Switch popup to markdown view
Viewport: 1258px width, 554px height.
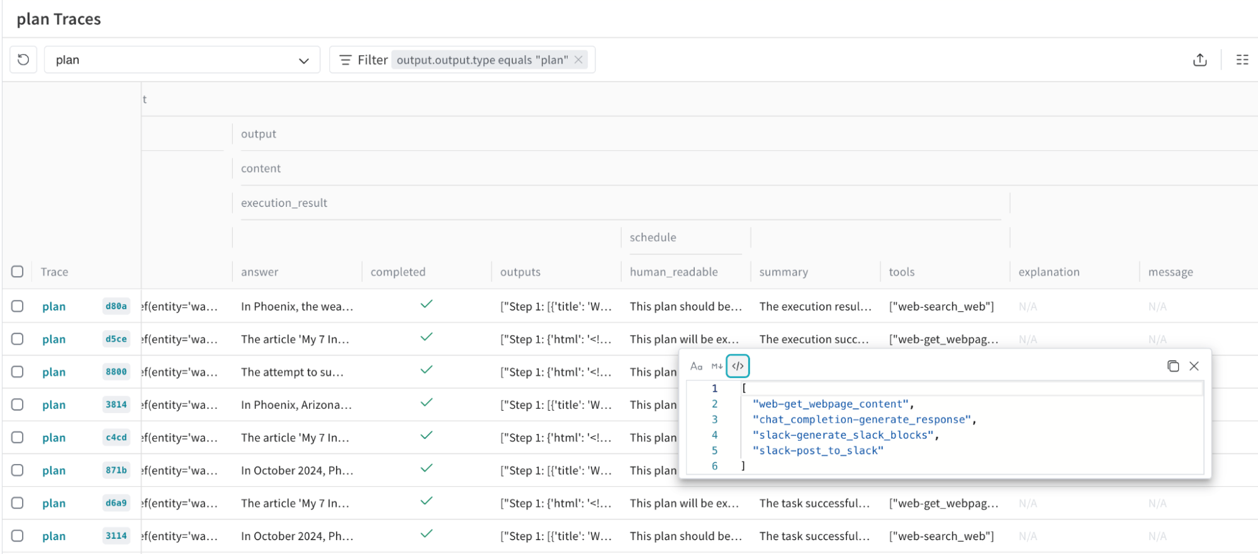coord(717,366)
